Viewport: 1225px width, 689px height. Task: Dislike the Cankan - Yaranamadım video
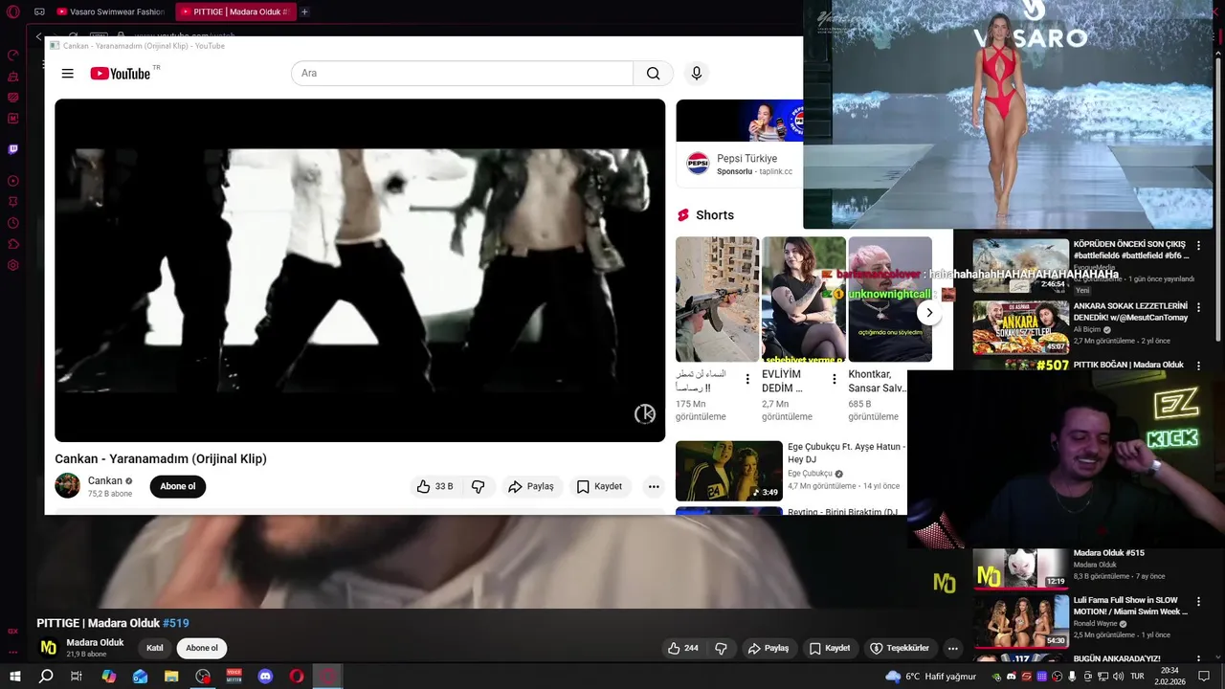[x=478, y=486]
